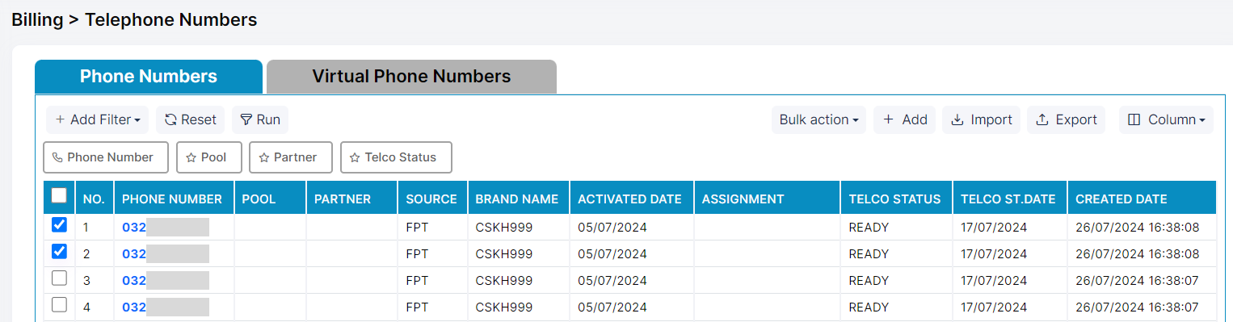Export the phone number list
Viewport: 1233px width, 322px height.
pyautogui.click(x=1067, y=119)
